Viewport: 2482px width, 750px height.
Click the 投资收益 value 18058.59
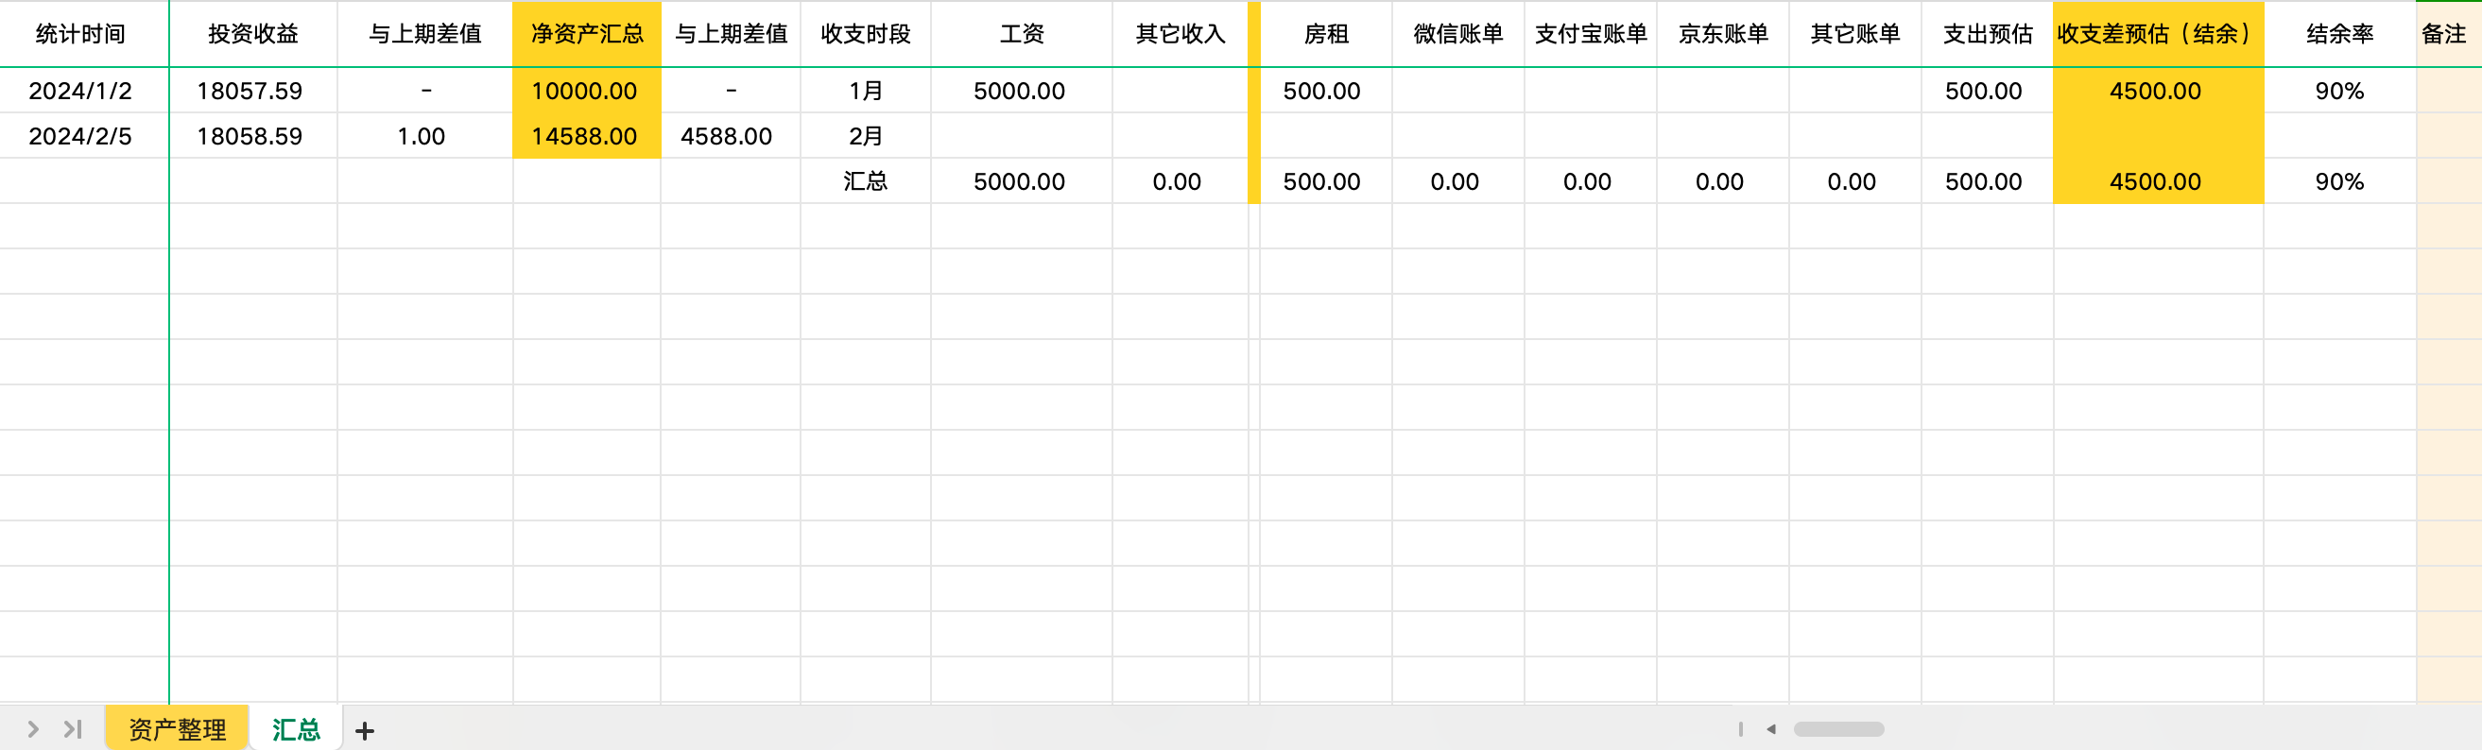(250, 136)
